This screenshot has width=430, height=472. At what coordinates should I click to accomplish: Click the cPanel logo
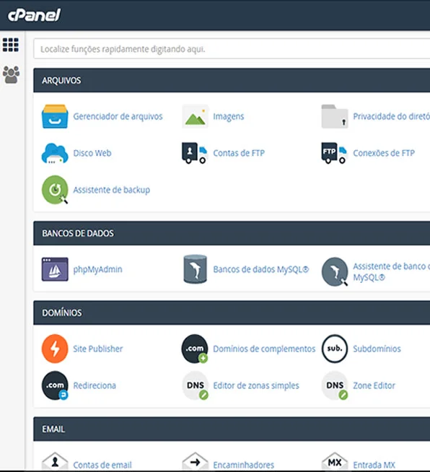click(x=34, y=15)
